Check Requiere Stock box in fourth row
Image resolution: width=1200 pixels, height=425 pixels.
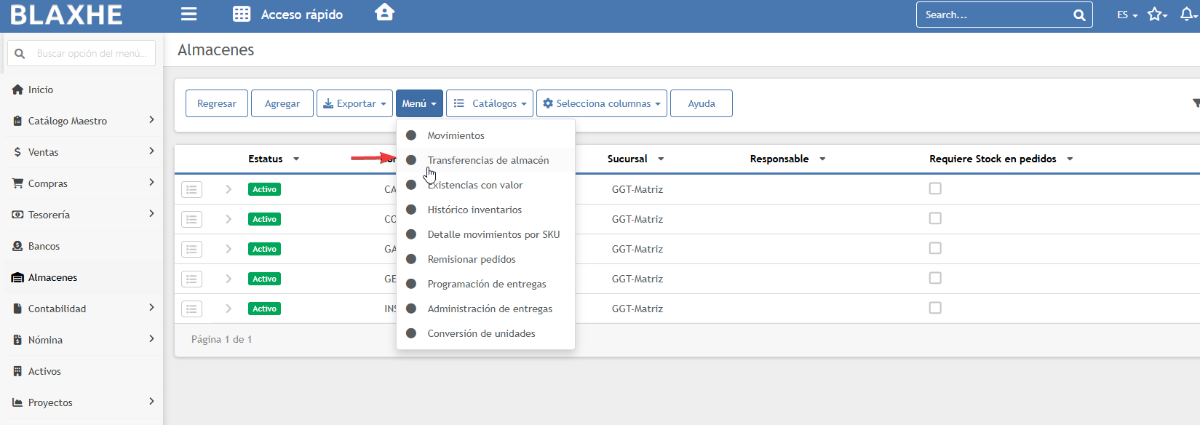[x=935, y=278]
